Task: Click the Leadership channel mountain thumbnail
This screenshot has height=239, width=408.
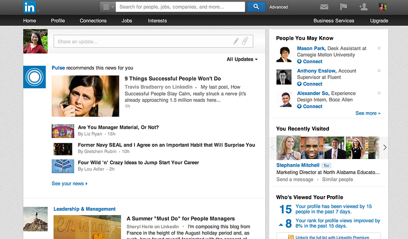Action: tap(35, 219)
